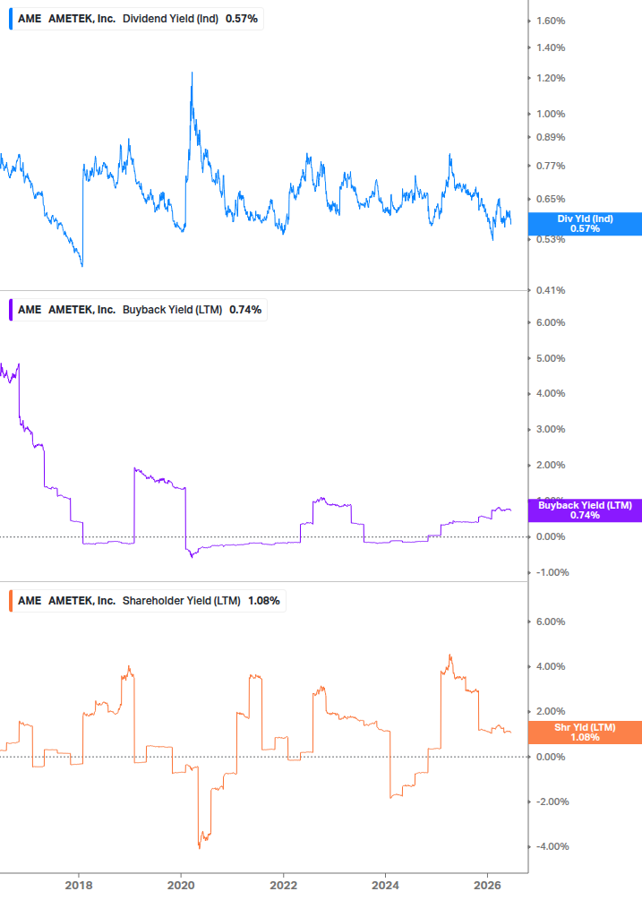Click the 0.77% tick on dividend yield axis
The width and height of the screenshot is (642, 900).
pos(551,167)
